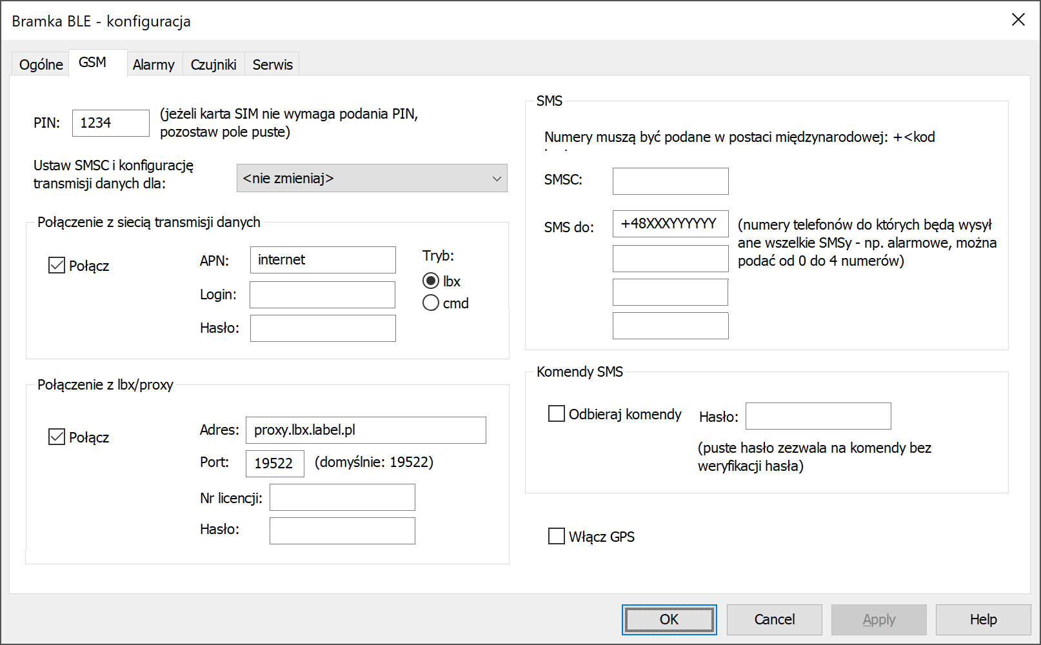
Task: Open the Alarmy tab
Action: click(154, 64)
